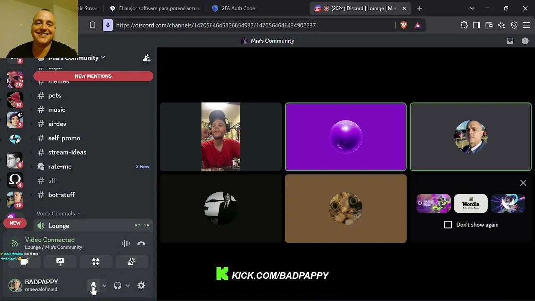Bookmark this page in the browser
This screenshot has width=535, height=301.
92,25
